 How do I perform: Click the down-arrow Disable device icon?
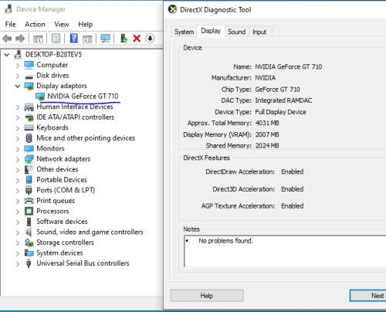[150, 39]
